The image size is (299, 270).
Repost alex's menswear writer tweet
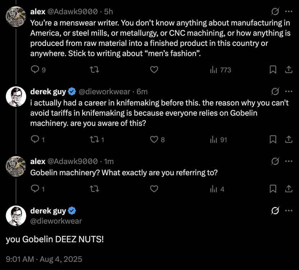coord(95,69)
